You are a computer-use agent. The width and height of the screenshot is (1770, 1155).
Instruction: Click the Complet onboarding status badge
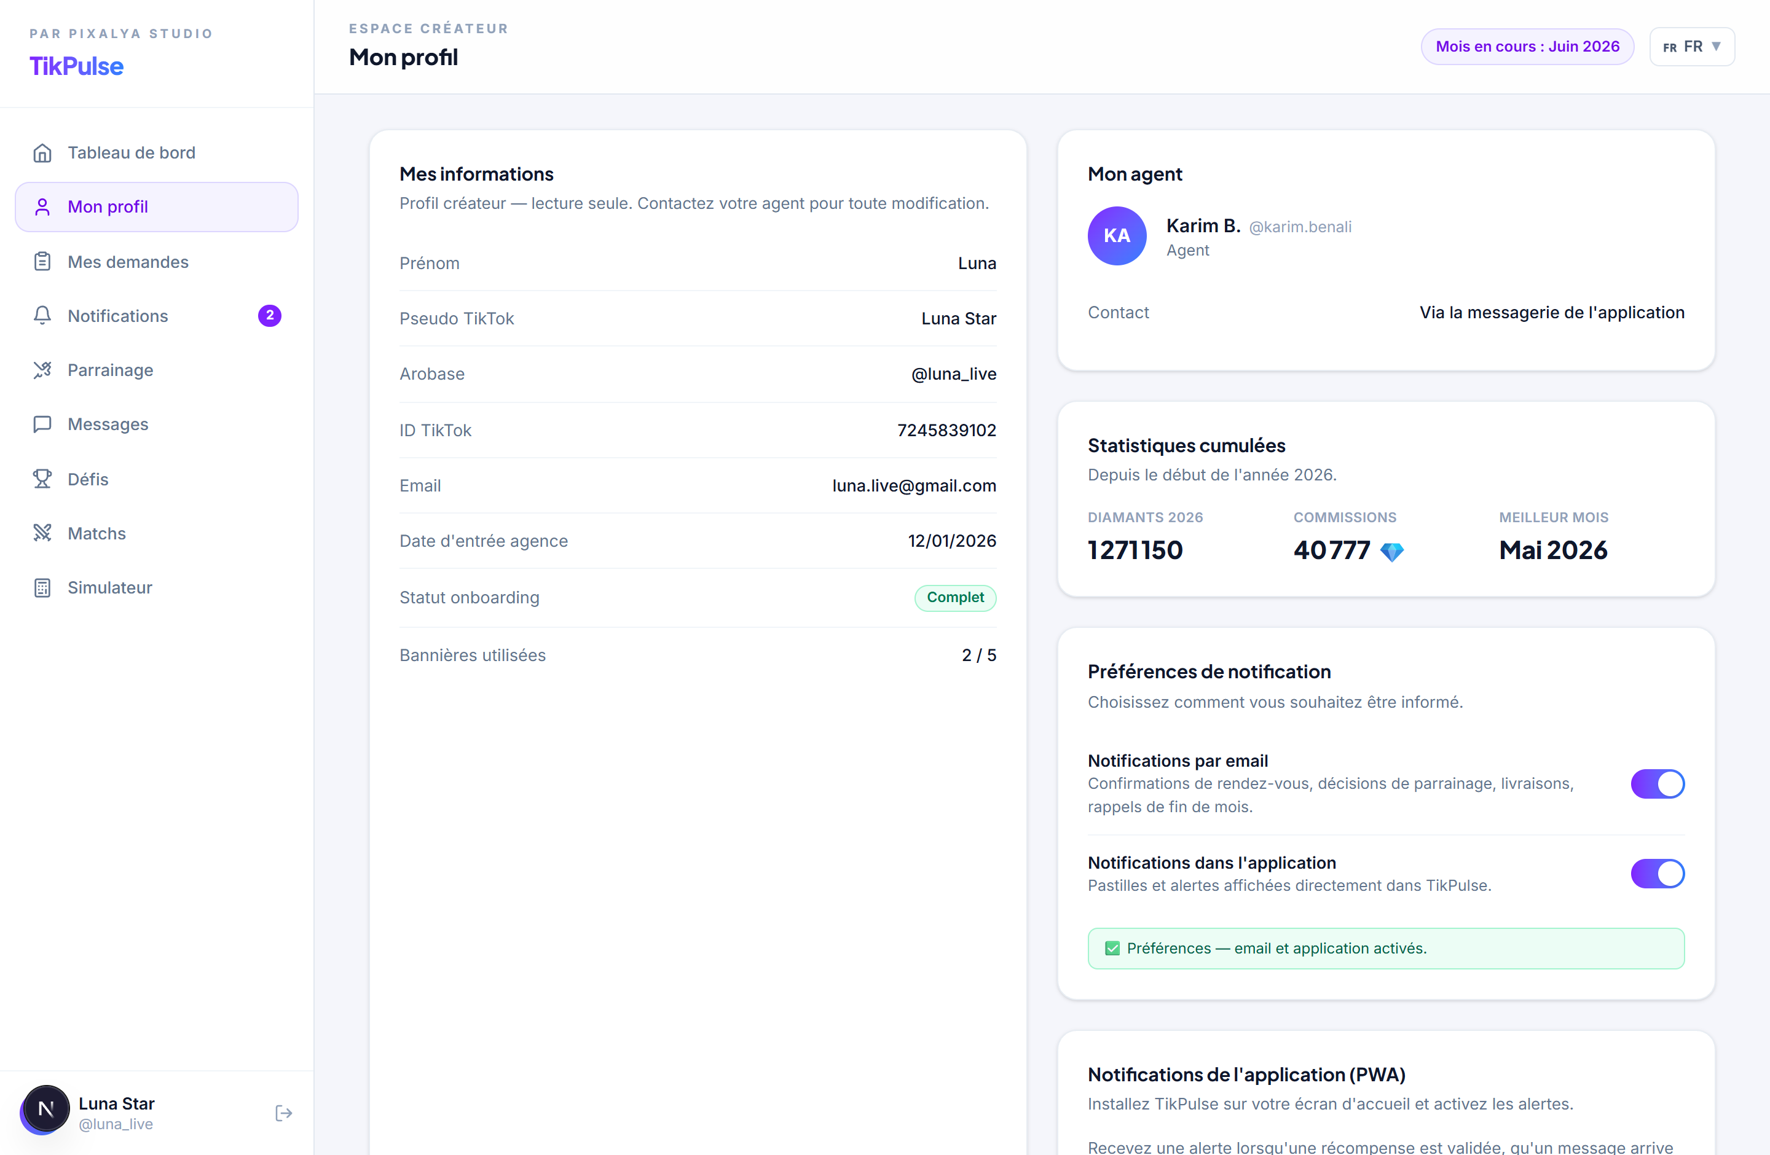tap(955, 598)
